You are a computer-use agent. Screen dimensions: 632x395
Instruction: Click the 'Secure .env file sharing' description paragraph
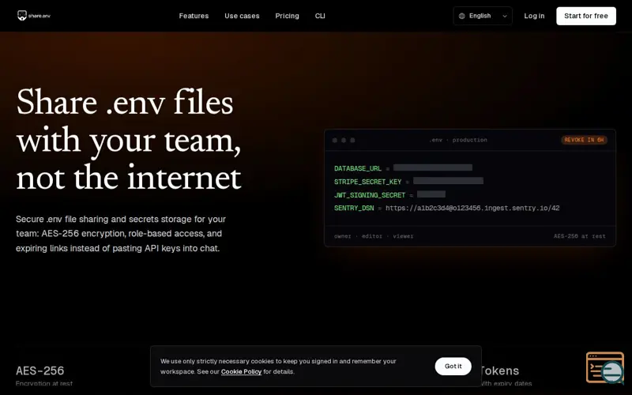pyautogui.click(x=121, y=234)
